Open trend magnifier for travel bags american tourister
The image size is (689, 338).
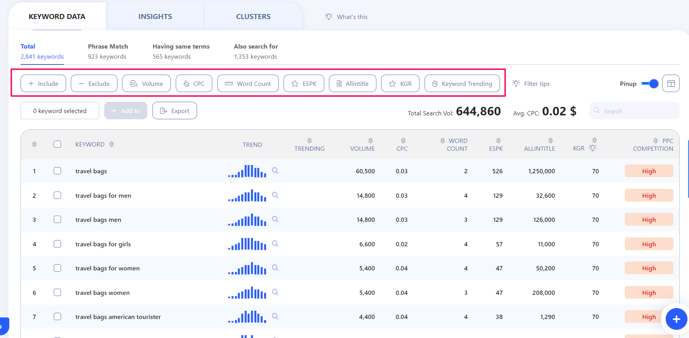[275, 316]
